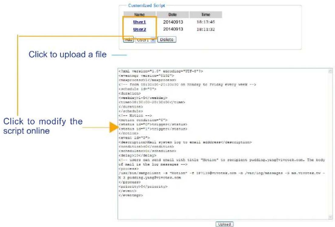Select the 20140913 date in User2 row

(x=173, y=29)
